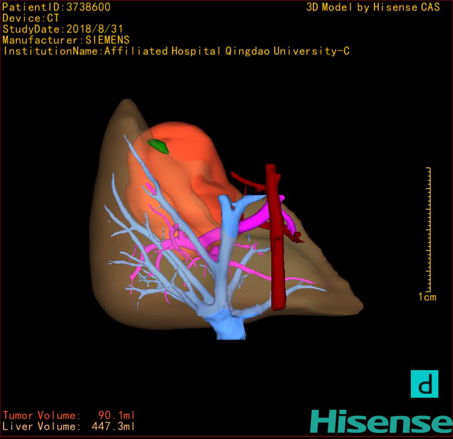The image size is (453, 439).
Task: Click the Manufacturer:SIEMENS label
Action: [x=66, y=40]
